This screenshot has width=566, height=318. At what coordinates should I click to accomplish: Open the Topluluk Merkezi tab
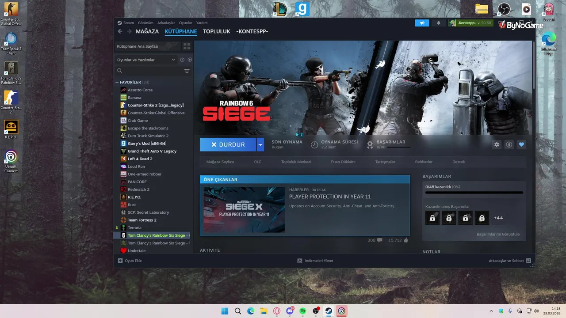(x=296, y=162)
